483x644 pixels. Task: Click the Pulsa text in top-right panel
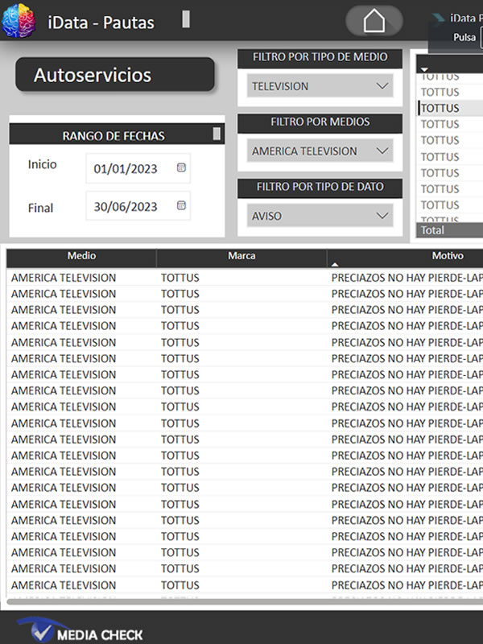(x=464, y=37)
